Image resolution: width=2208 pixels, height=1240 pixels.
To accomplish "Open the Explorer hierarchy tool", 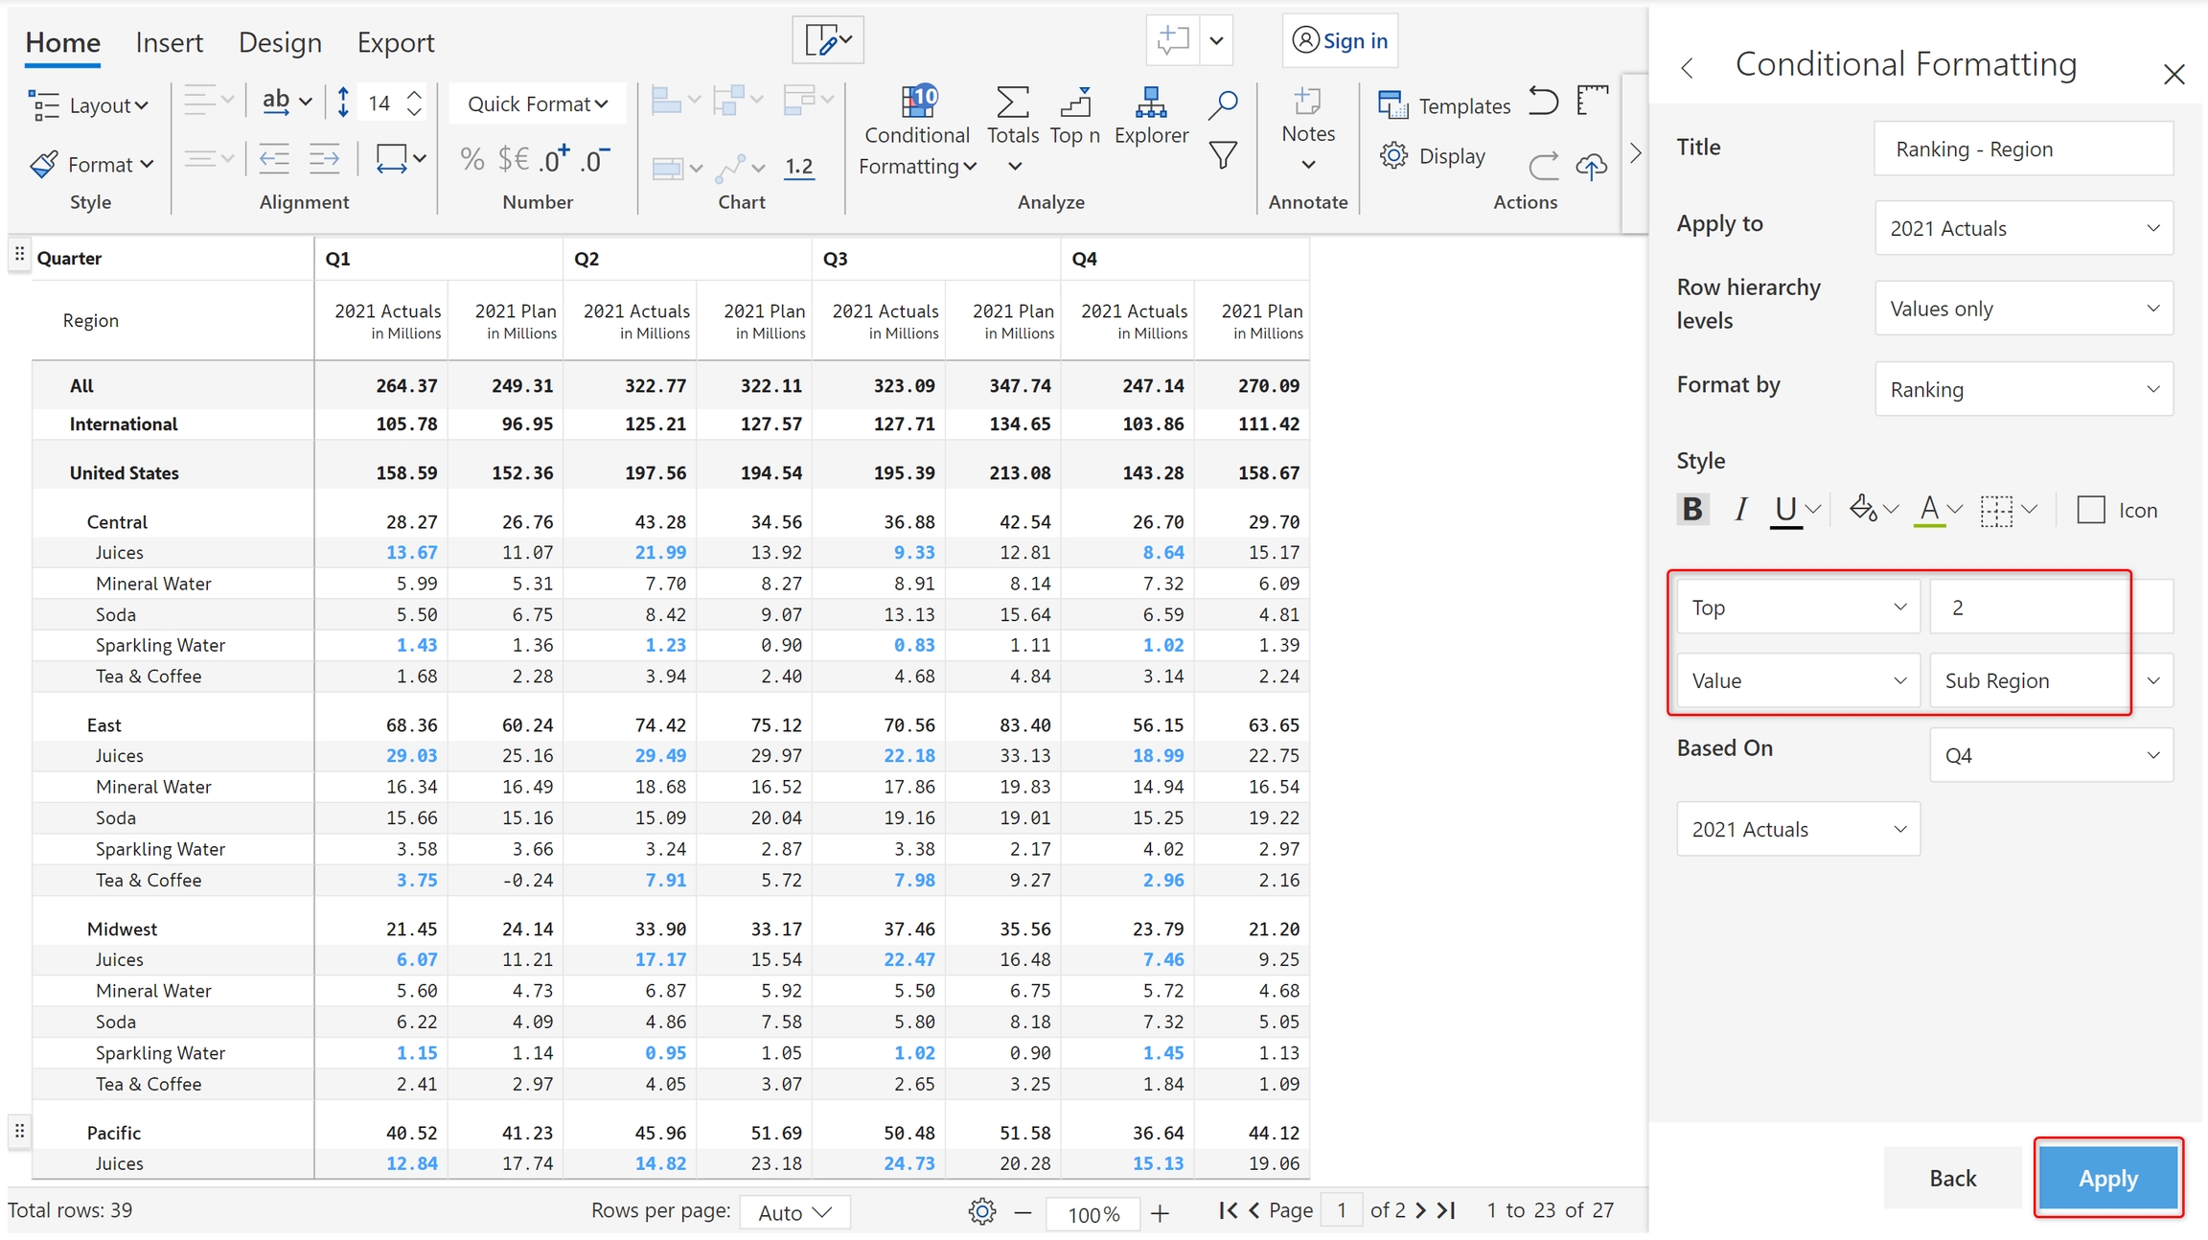I will click(1150, 103).
